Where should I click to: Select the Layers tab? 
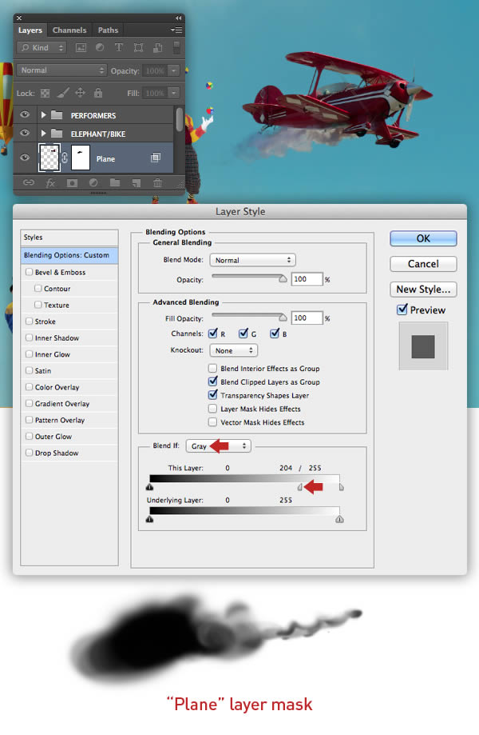(x=30, y=30)
